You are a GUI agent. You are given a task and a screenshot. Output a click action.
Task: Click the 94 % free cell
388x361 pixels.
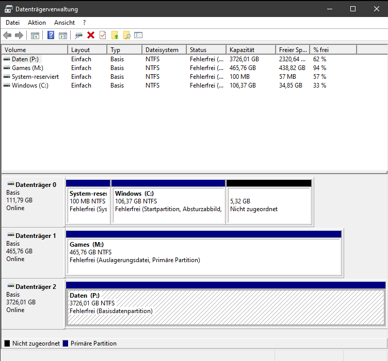[x=320, y=68]
